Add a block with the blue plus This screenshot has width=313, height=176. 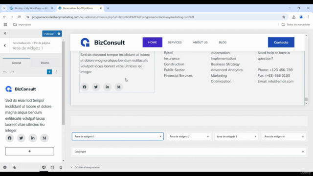coord(49,72)
